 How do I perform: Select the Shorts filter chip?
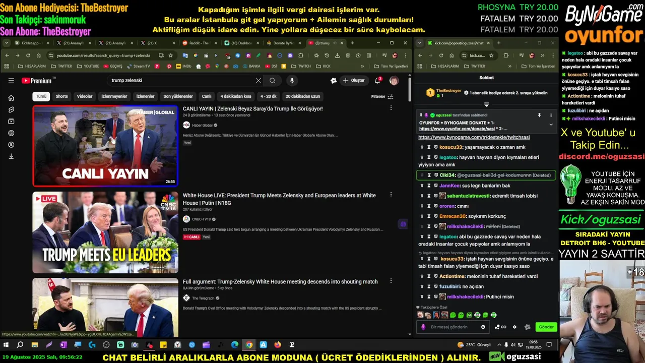click(x=61, y=96)
